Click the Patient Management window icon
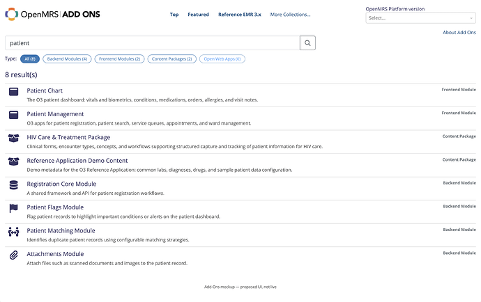The width and height of the screenshot is (481, 302). point(13,115)
